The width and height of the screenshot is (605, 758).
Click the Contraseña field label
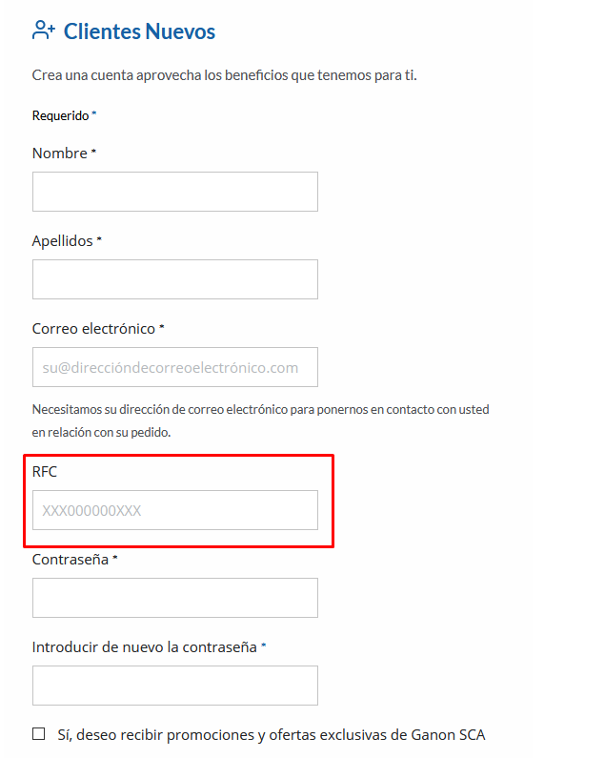pos(71,560)
